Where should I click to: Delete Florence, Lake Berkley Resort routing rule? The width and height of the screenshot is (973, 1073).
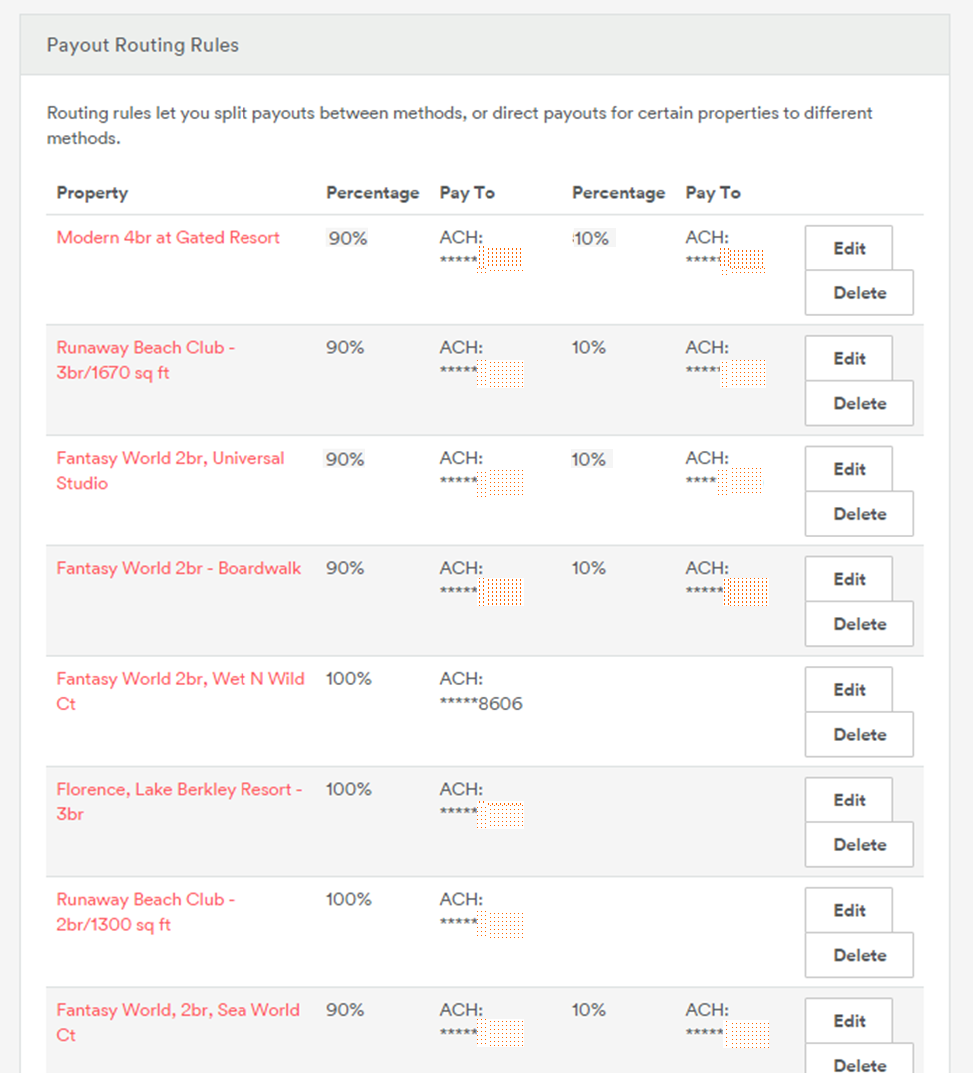[859, 844]
